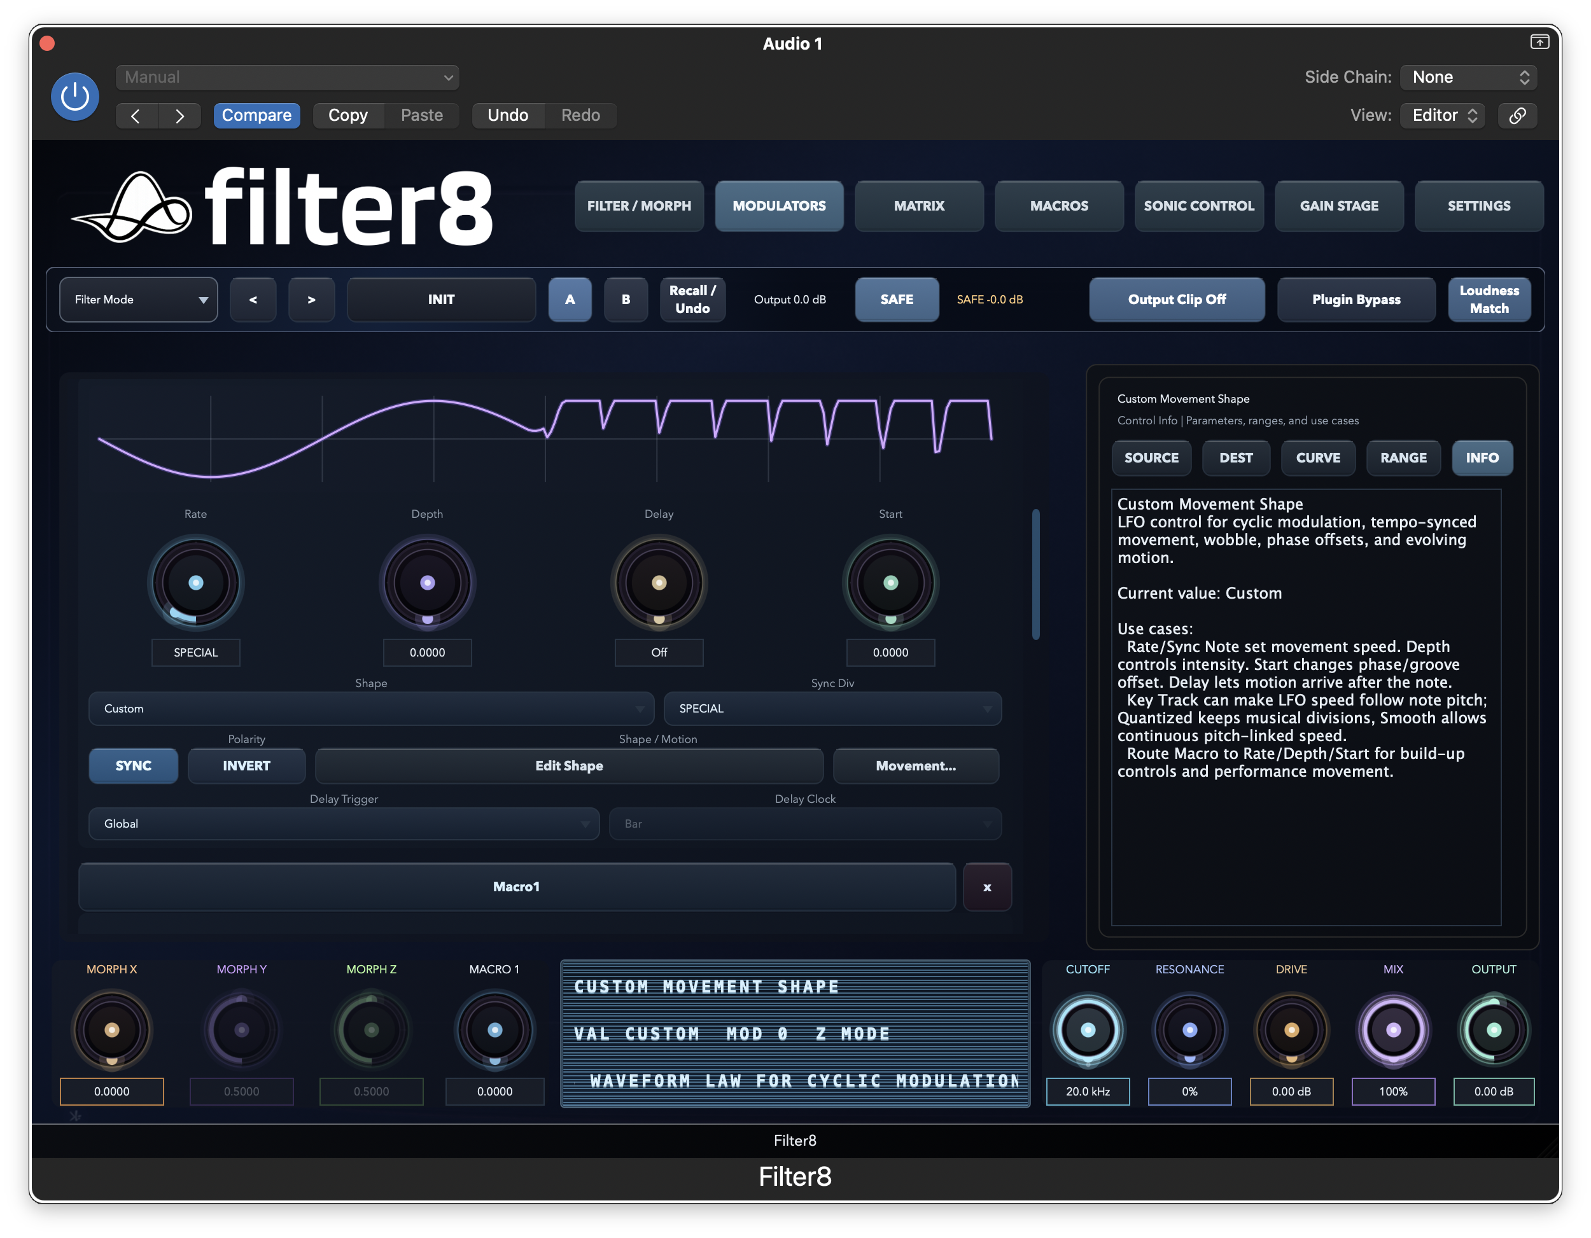Open the Manual preset dropdown
The image size is (1591, 1238).
(287, 77)
